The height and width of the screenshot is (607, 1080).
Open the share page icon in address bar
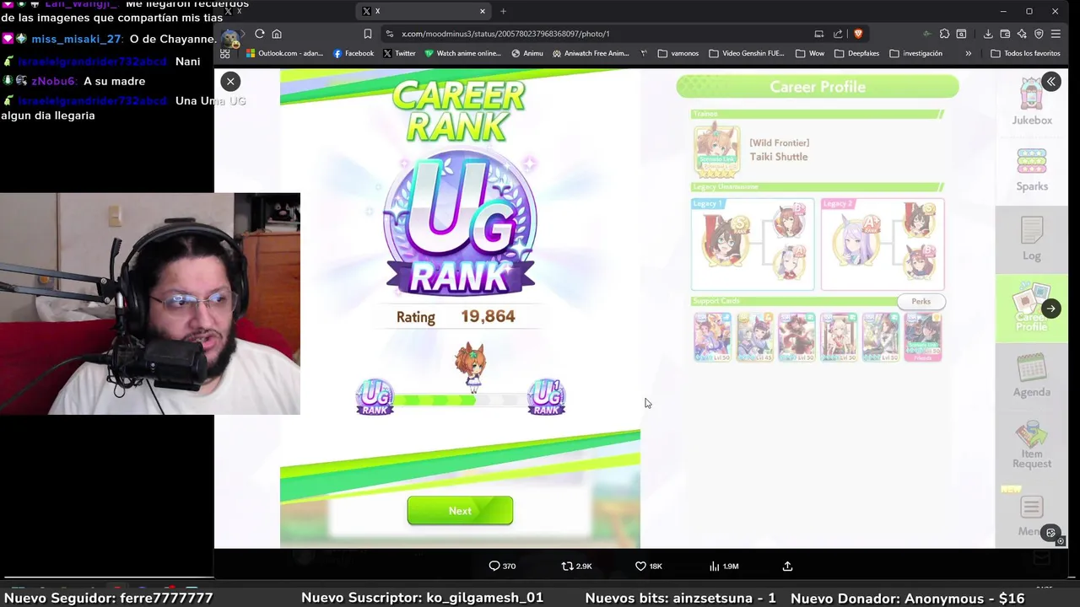click(x=838, y=34)
